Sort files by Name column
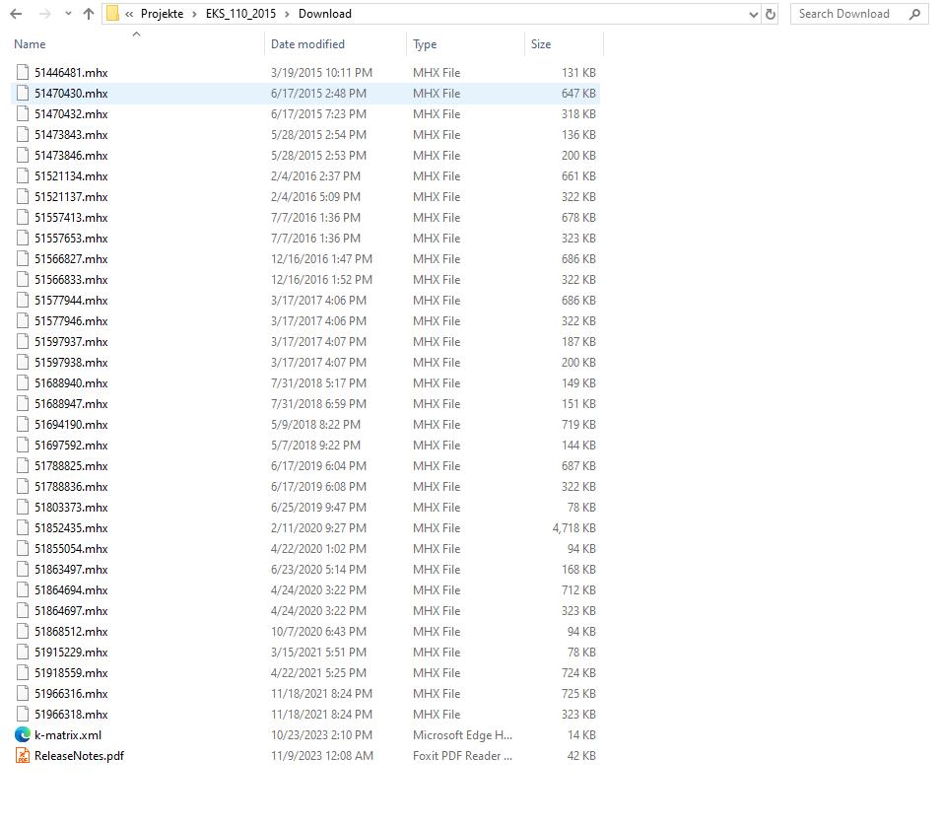942x826 pixels. coord(30,44)
